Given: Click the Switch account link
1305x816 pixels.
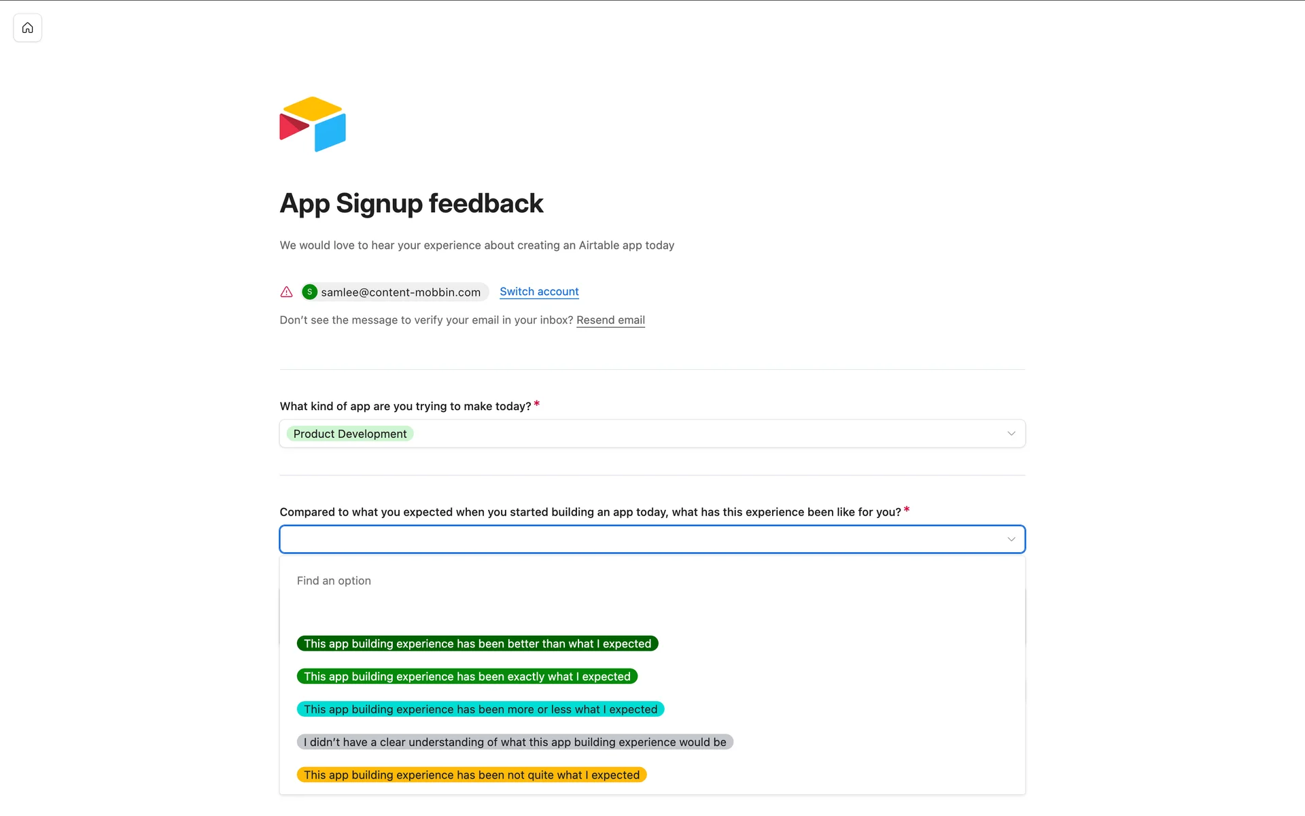Looking at the screenshot, I should pyautogui.click(x=539, y=292).
